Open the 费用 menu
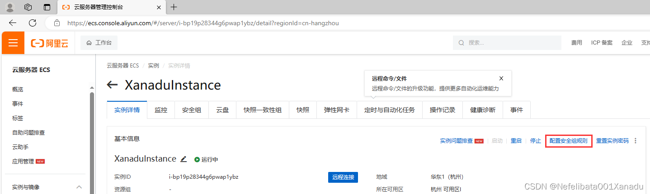This screenshot has height=194, width=650. pyautogui.click(x=576, y=43)
